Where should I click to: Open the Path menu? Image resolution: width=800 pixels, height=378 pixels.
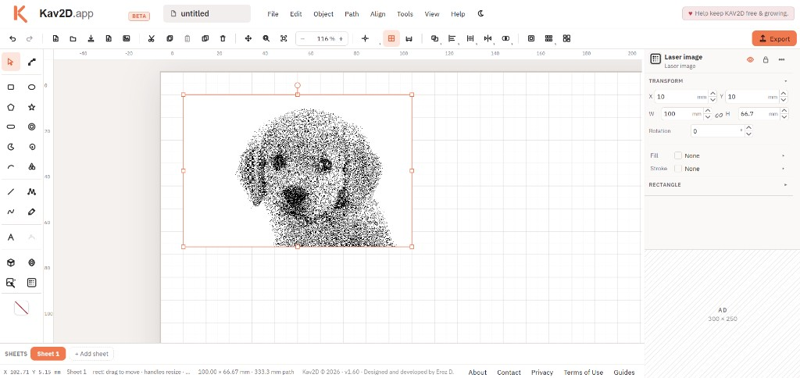352,14
